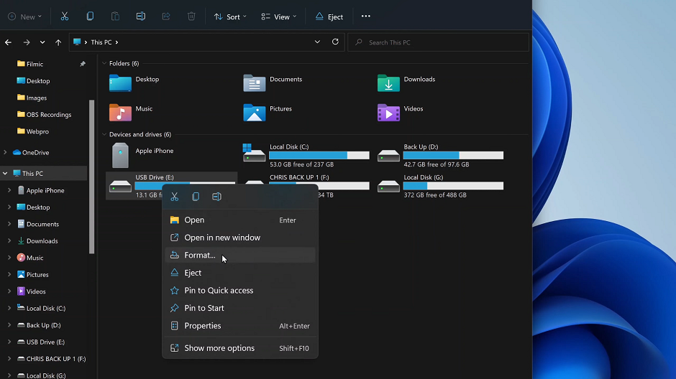
Task: Choose Eject from the context menu
Action: [x=240, y=273]
